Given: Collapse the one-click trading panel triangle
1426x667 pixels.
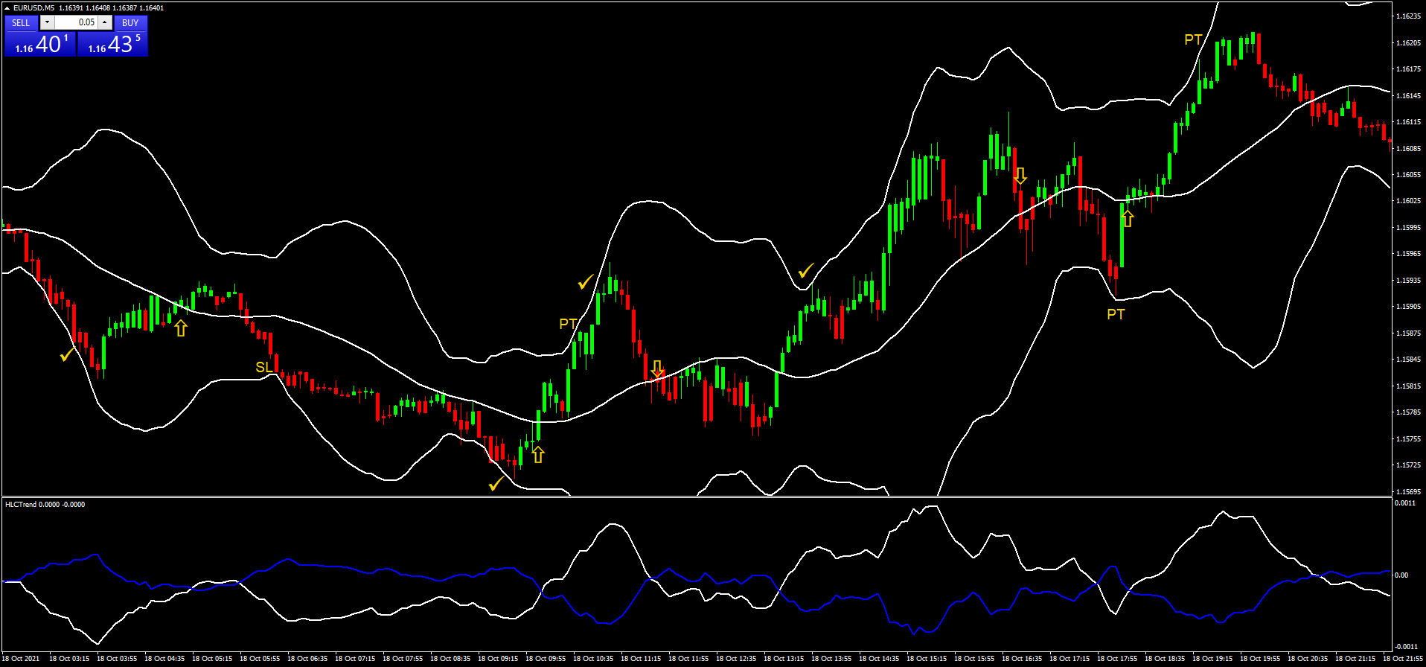Looking at the screenshot, I should coord(7,8).
